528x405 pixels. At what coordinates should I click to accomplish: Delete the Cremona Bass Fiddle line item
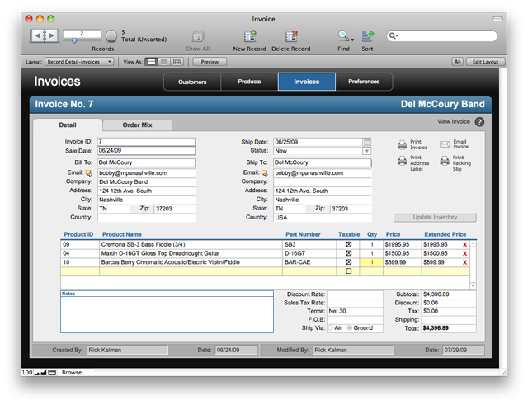pos(465,245)
